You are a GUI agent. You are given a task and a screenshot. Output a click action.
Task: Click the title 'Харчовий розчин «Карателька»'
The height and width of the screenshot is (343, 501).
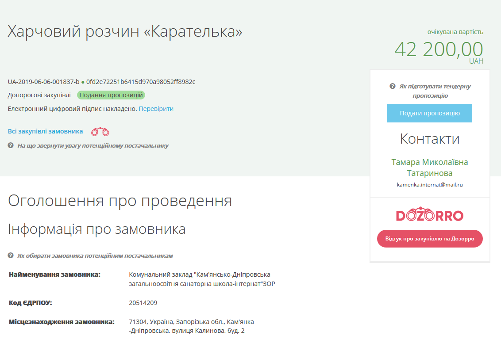(125, 31)
